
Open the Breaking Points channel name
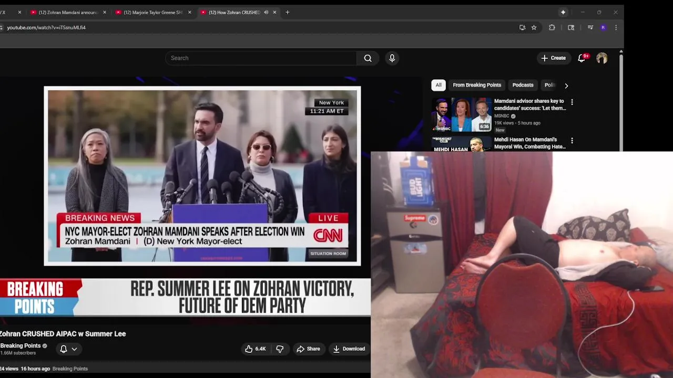21,345
